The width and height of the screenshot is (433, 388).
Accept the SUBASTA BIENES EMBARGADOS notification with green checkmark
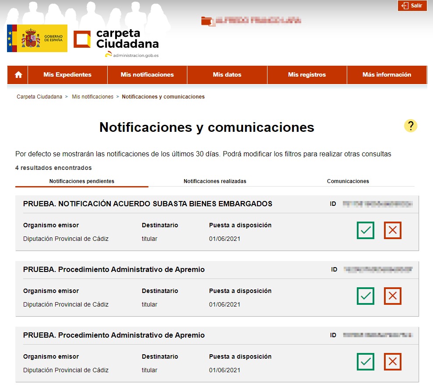pyautogui.click(x=365, y=230)
